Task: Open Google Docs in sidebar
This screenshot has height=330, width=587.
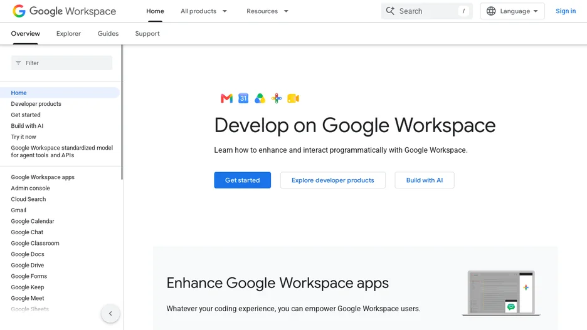Action: click(x=28, y=254)
